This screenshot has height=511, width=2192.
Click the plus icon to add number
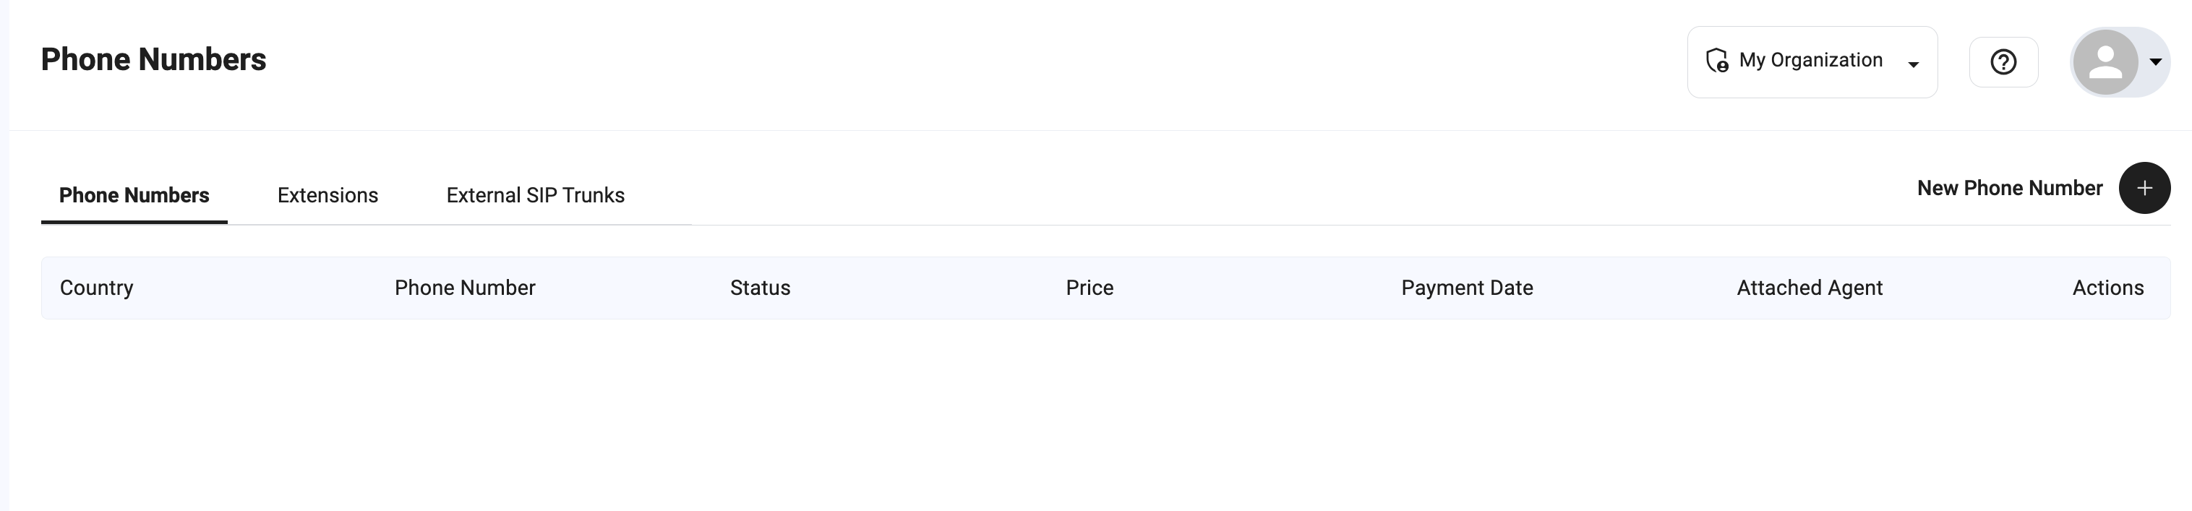point(2144,188)
